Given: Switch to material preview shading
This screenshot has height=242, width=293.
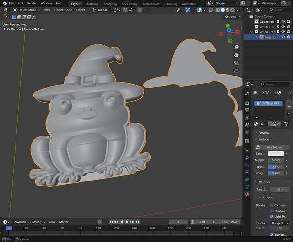Looking at the screenshot, I should click(228, 10).
